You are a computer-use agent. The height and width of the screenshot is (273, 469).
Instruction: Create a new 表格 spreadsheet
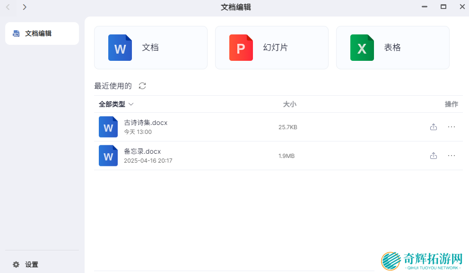tap(392, 48)
